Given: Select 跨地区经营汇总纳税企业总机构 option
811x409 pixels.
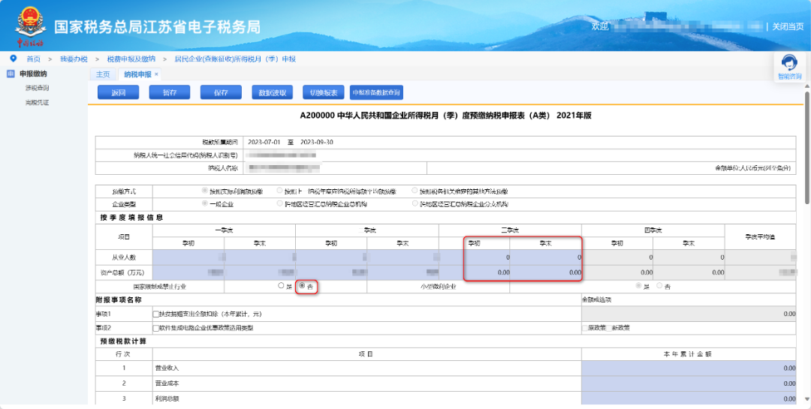Looking at the screenshot, I should pos(280,203).
